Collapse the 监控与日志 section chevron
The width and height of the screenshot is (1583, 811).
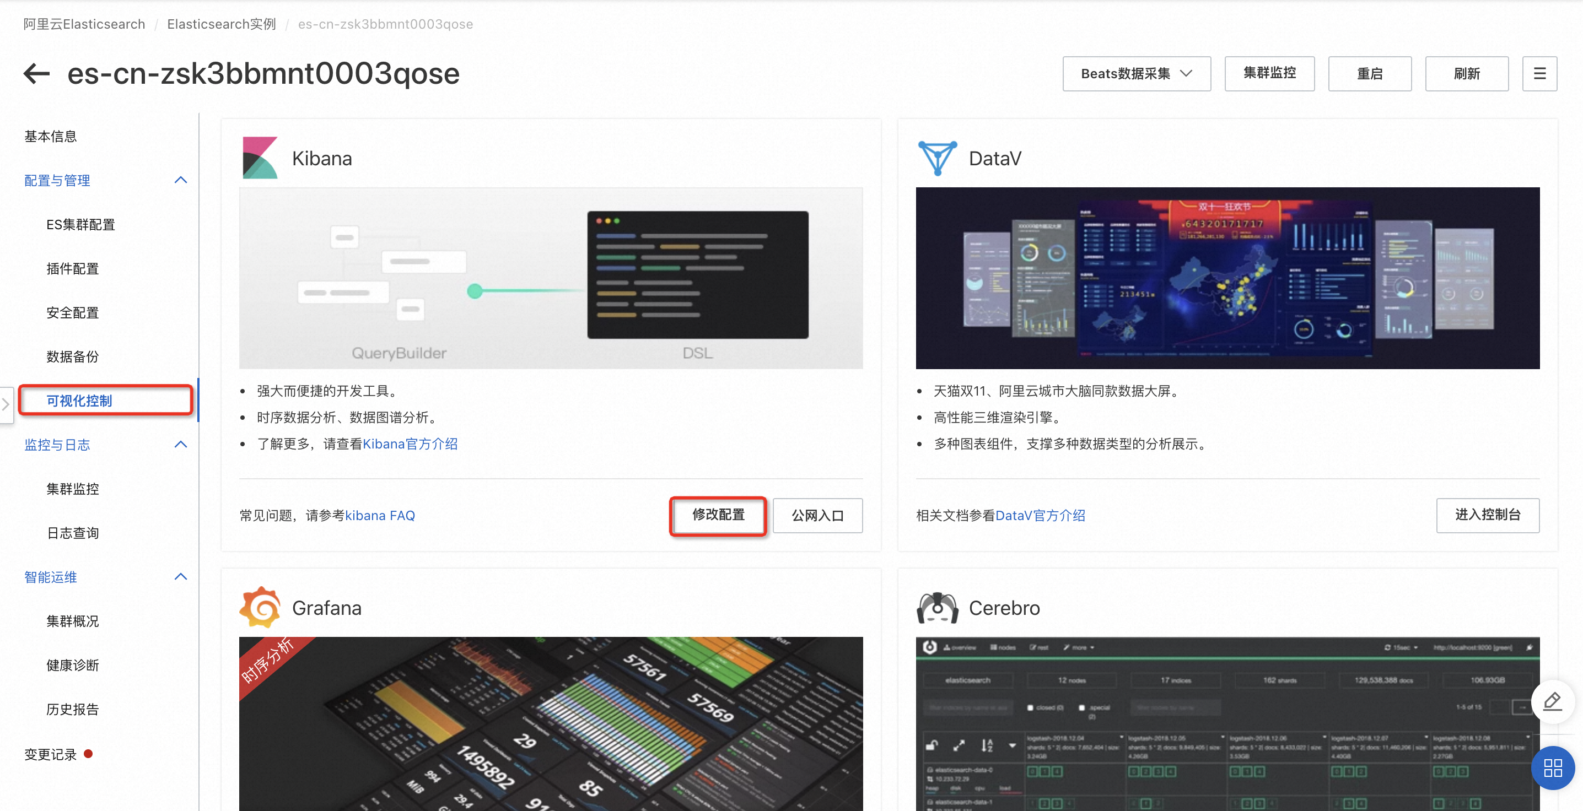[181, 444]
